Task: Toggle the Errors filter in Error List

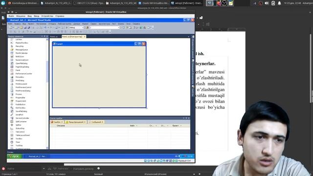Action: [x=57, y=122]
